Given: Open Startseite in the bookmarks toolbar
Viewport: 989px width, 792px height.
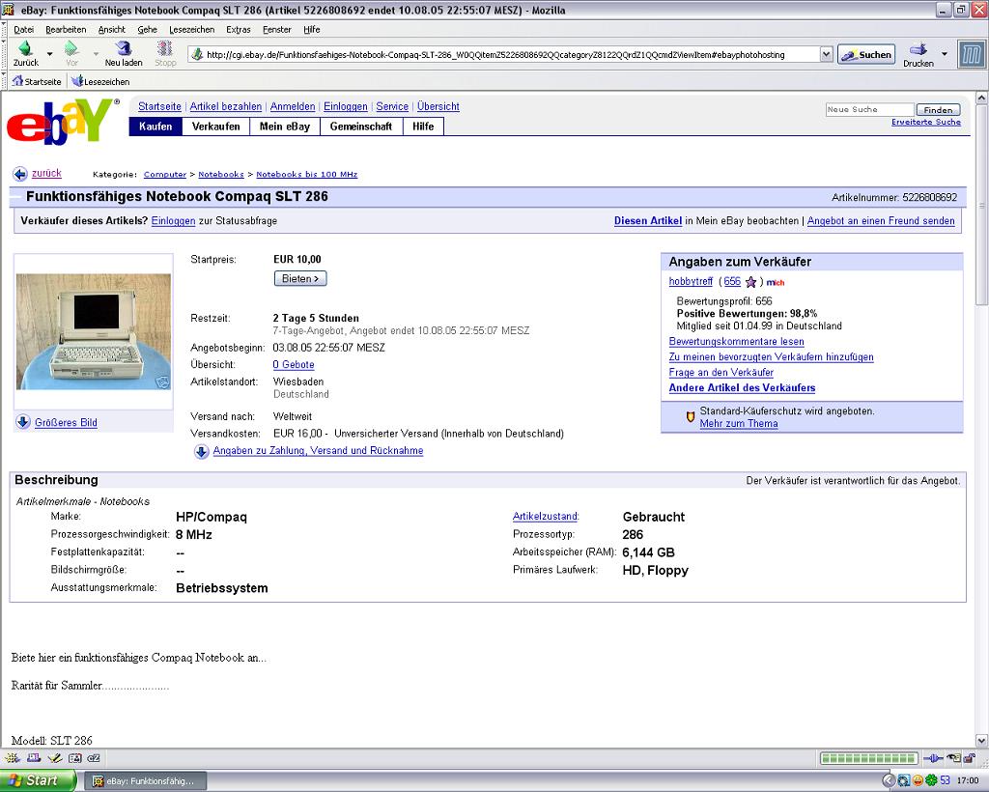Looking at the screenshot, I should 37,81.
